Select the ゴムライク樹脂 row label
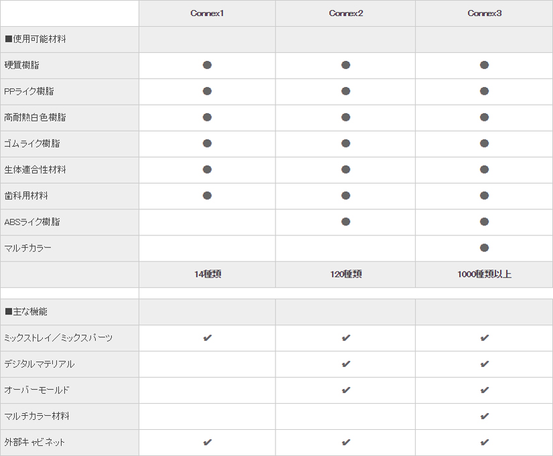Viewport: 553px width, 456px height. [x=32, y=144]
